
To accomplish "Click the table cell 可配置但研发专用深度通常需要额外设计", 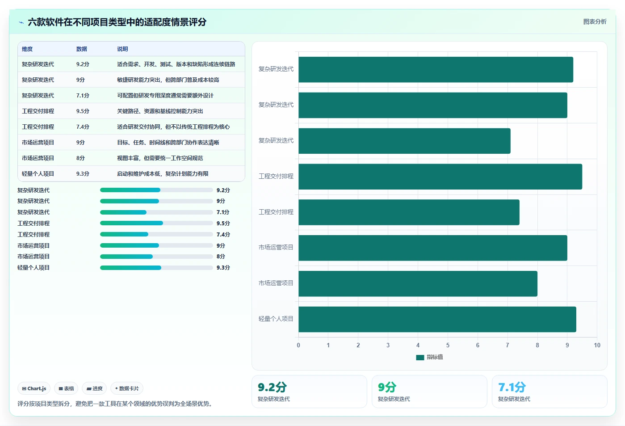I will pyautogui.click(x=165, y=96).
